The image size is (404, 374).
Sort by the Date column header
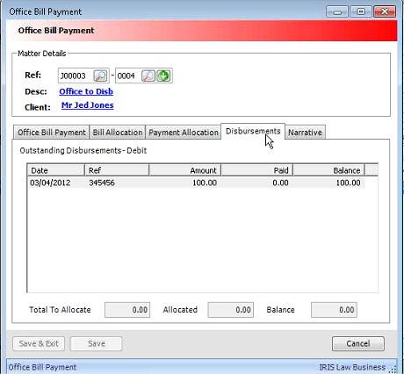(56, 170)
